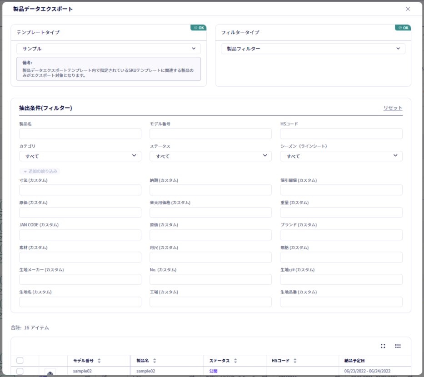This screenshot has height=377, width=424.
Task: Check the sample02 row checkbox
Action: [20, 371]
